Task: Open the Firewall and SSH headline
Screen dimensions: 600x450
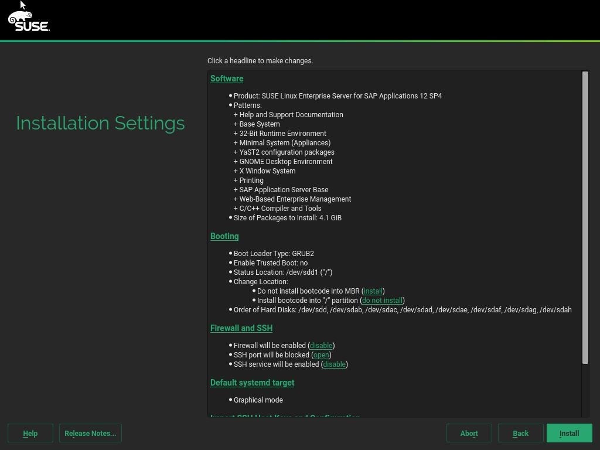Action: [x=241, y=328]
